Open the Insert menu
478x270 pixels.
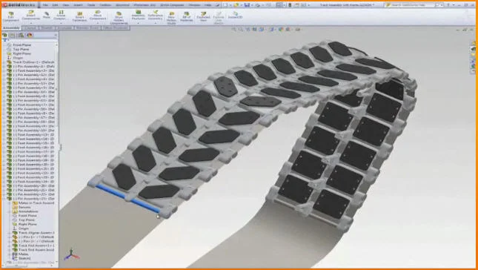(78, 5)
